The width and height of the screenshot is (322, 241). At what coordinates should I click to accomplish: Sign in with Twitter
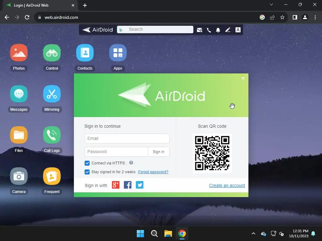point(140,185)
